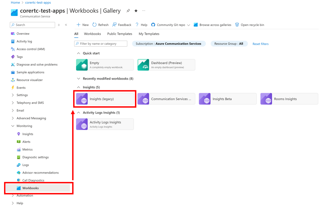Click the expand/collapse arrows beside sidebar search
319x209 pixels.
click(59, 25)
